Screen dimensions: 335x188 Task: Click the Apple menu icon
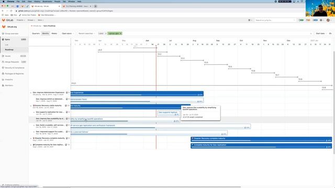tap(4, 1)
